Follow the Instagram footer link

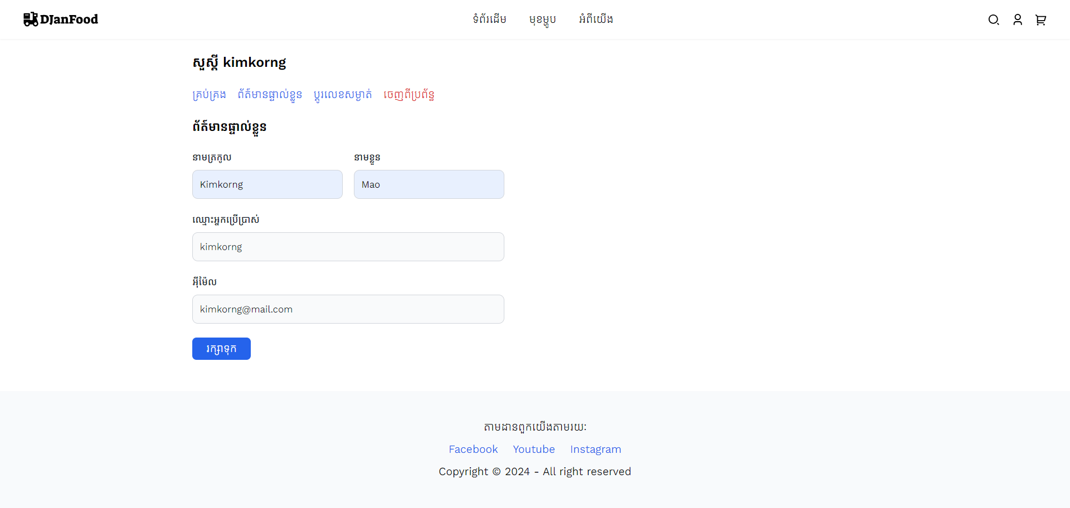pyautogui.click(x=595, y=449)
